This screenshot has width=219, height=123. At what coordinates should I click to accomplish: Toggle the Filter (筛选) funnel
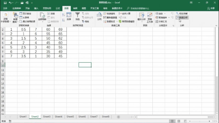click(77, 16)
